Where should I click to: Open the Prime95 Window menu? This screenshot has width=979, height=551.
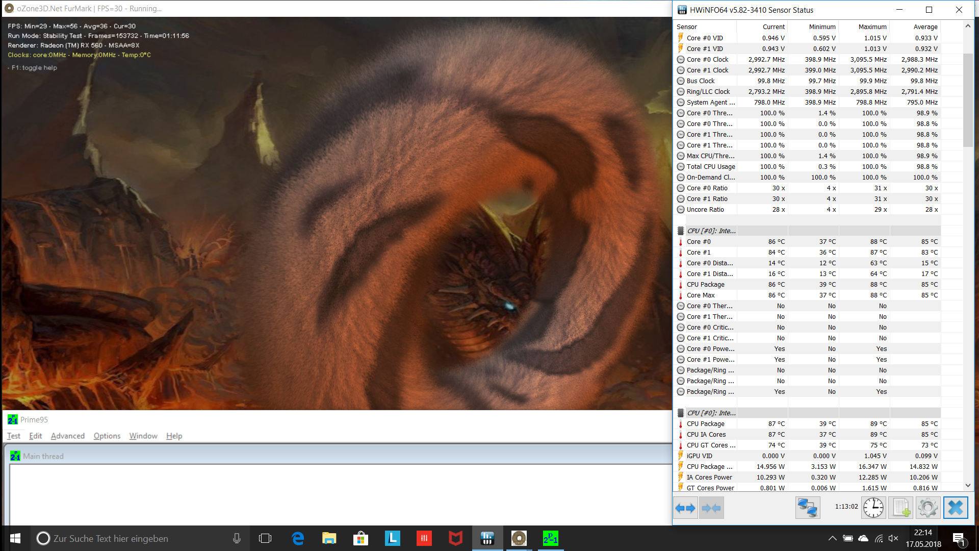143,436
